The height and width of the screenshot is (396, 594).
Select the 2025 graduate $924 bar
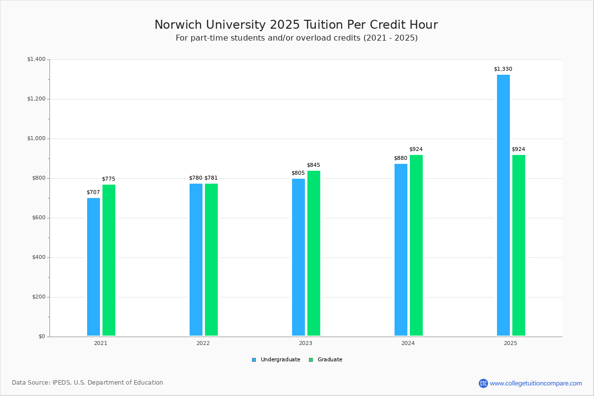click(x=518, y=245)
